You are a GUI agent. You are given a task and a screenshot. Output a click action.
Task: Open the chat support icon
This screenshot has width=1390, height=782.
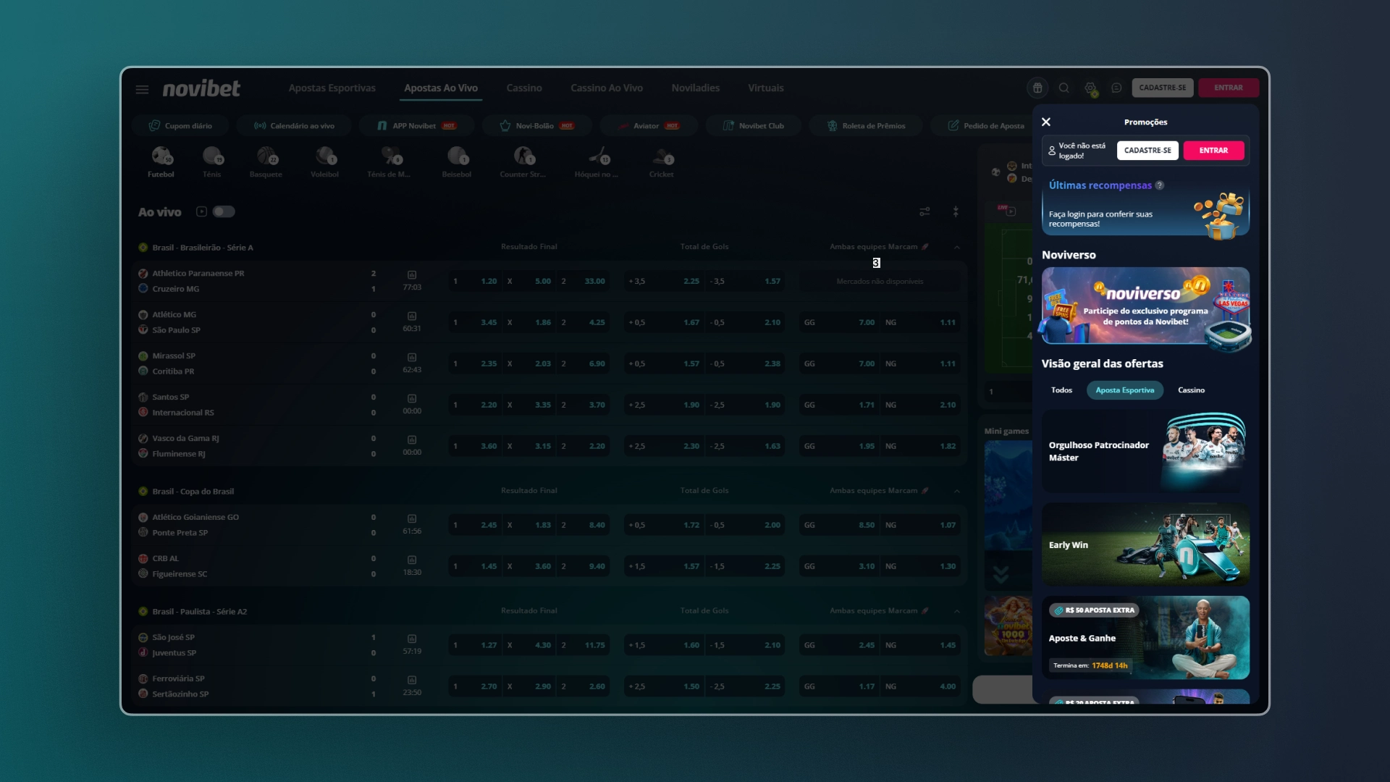[x=1116, y=88]
